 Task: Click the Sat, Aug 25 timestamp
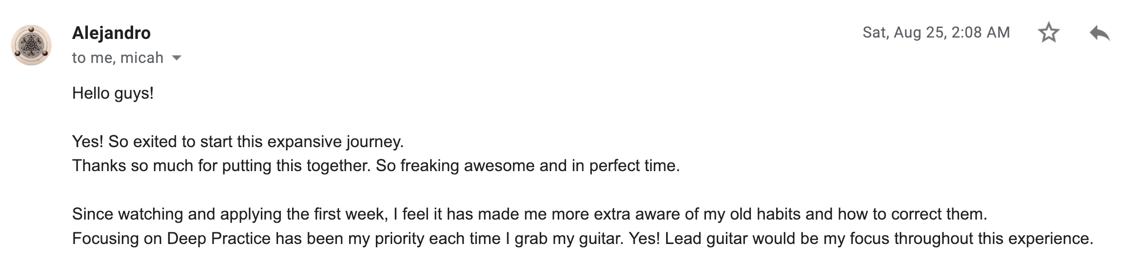[x=936, y=33]
